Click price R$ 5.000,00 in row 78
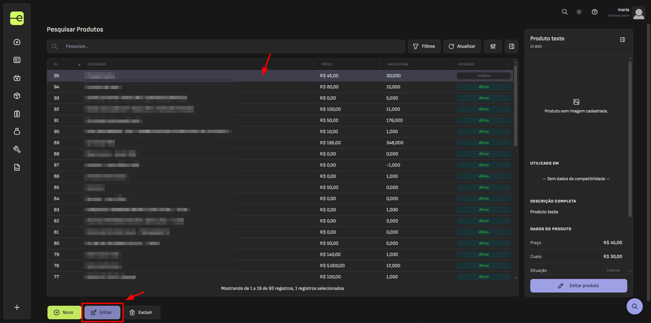This screenshot has width=651, height=323. [x=332, y=266]
